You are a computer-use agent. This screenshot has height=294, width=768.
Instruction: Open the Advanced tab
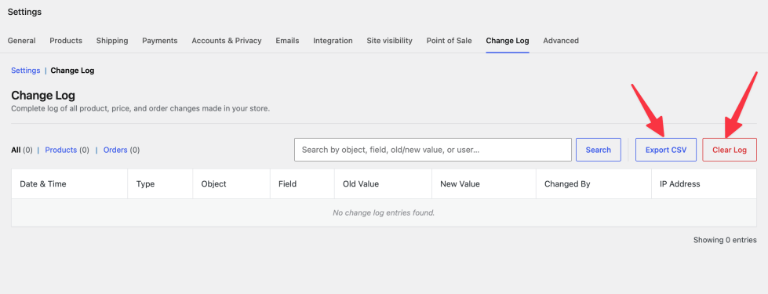(561, 41)
